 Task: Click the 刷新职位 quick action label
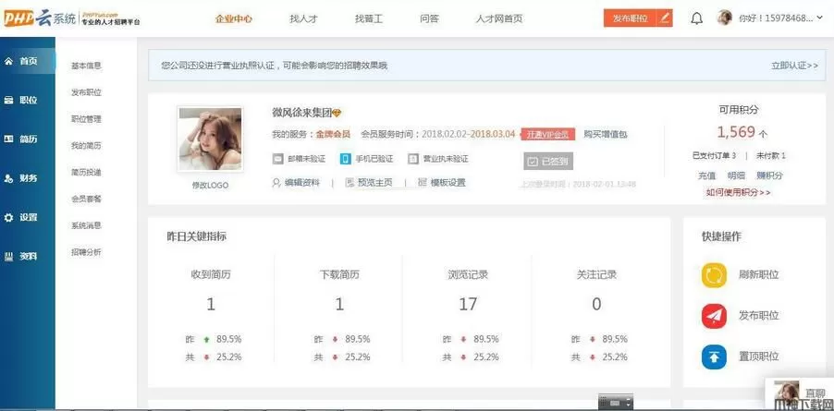point(759,275)
